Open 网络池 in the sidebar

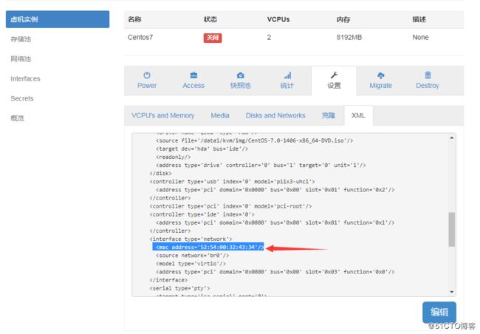(x=21, y=59)
